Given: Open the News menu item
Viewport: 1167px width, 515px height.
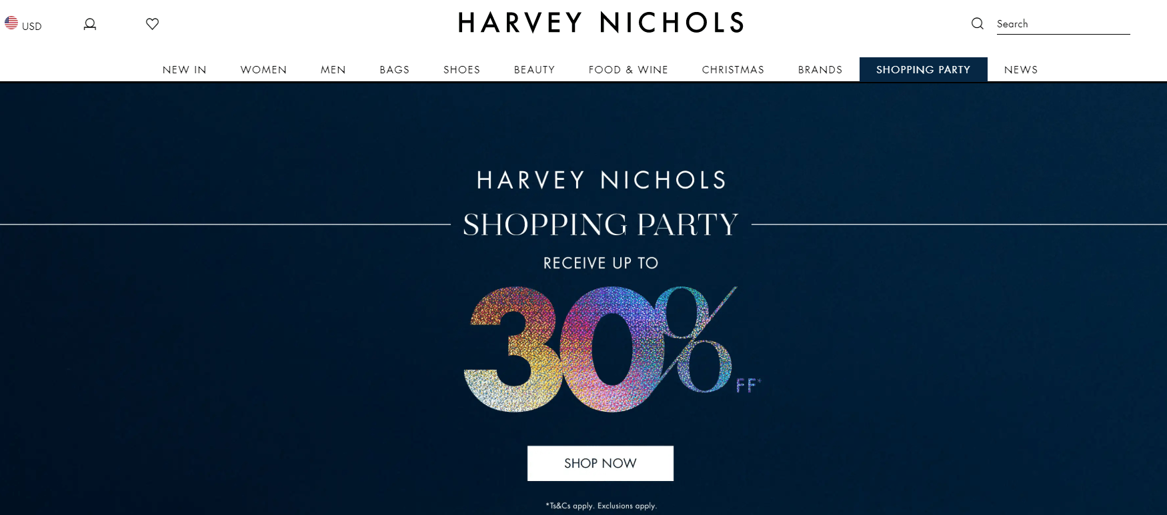Looking at the screenshot, I should [1021, 70].
